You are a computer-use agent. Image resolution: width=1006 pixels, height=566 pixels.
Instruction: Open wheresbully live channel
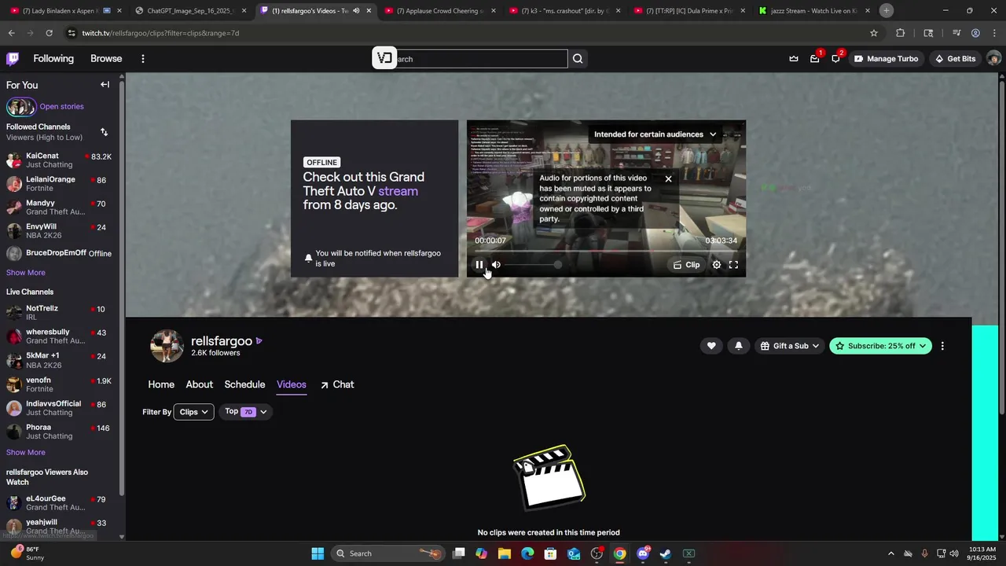coord(60,336)
